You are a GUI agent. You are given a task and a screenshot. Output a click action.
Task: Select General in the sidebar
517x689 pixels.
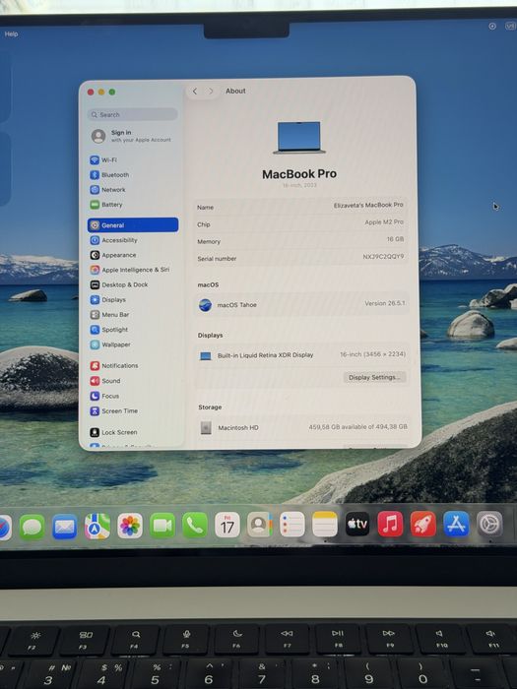pyautogui.click(x=133, y=225)
